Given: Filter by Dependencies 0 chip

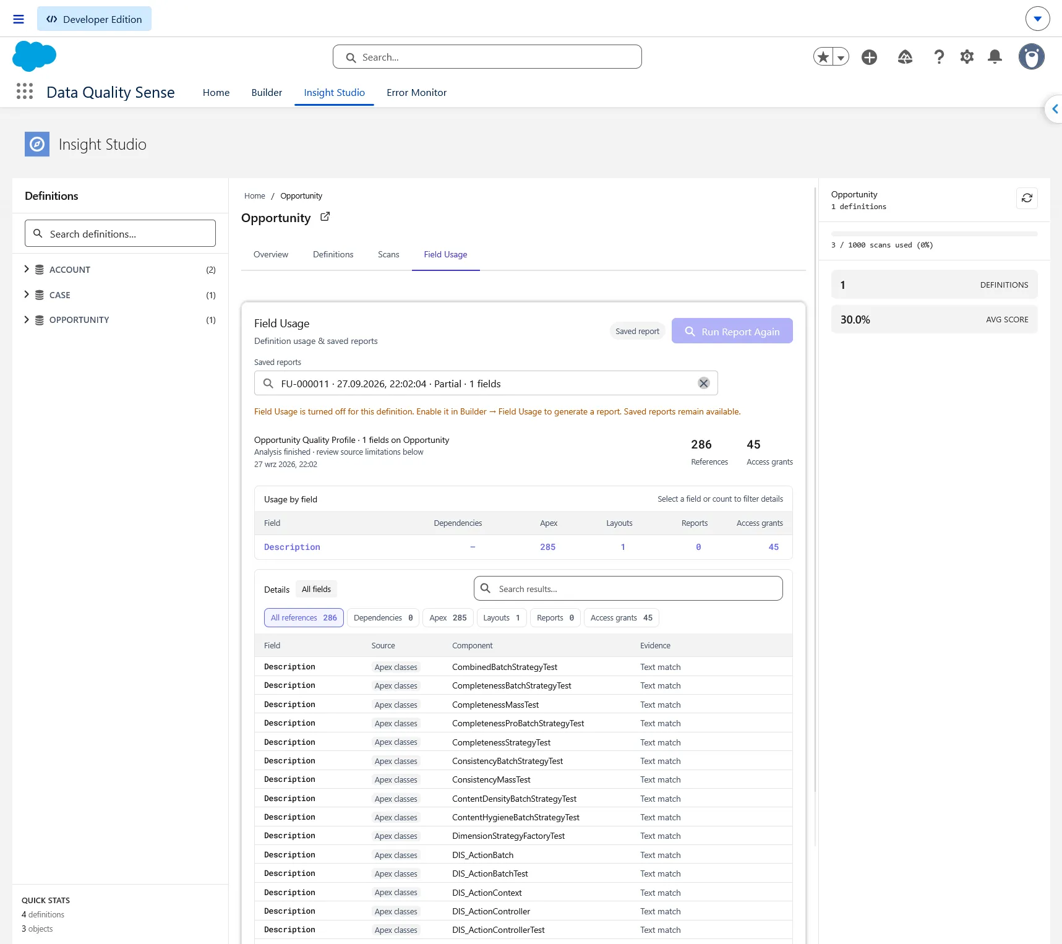Looking at the screenshot, I should tap(383, 618).
